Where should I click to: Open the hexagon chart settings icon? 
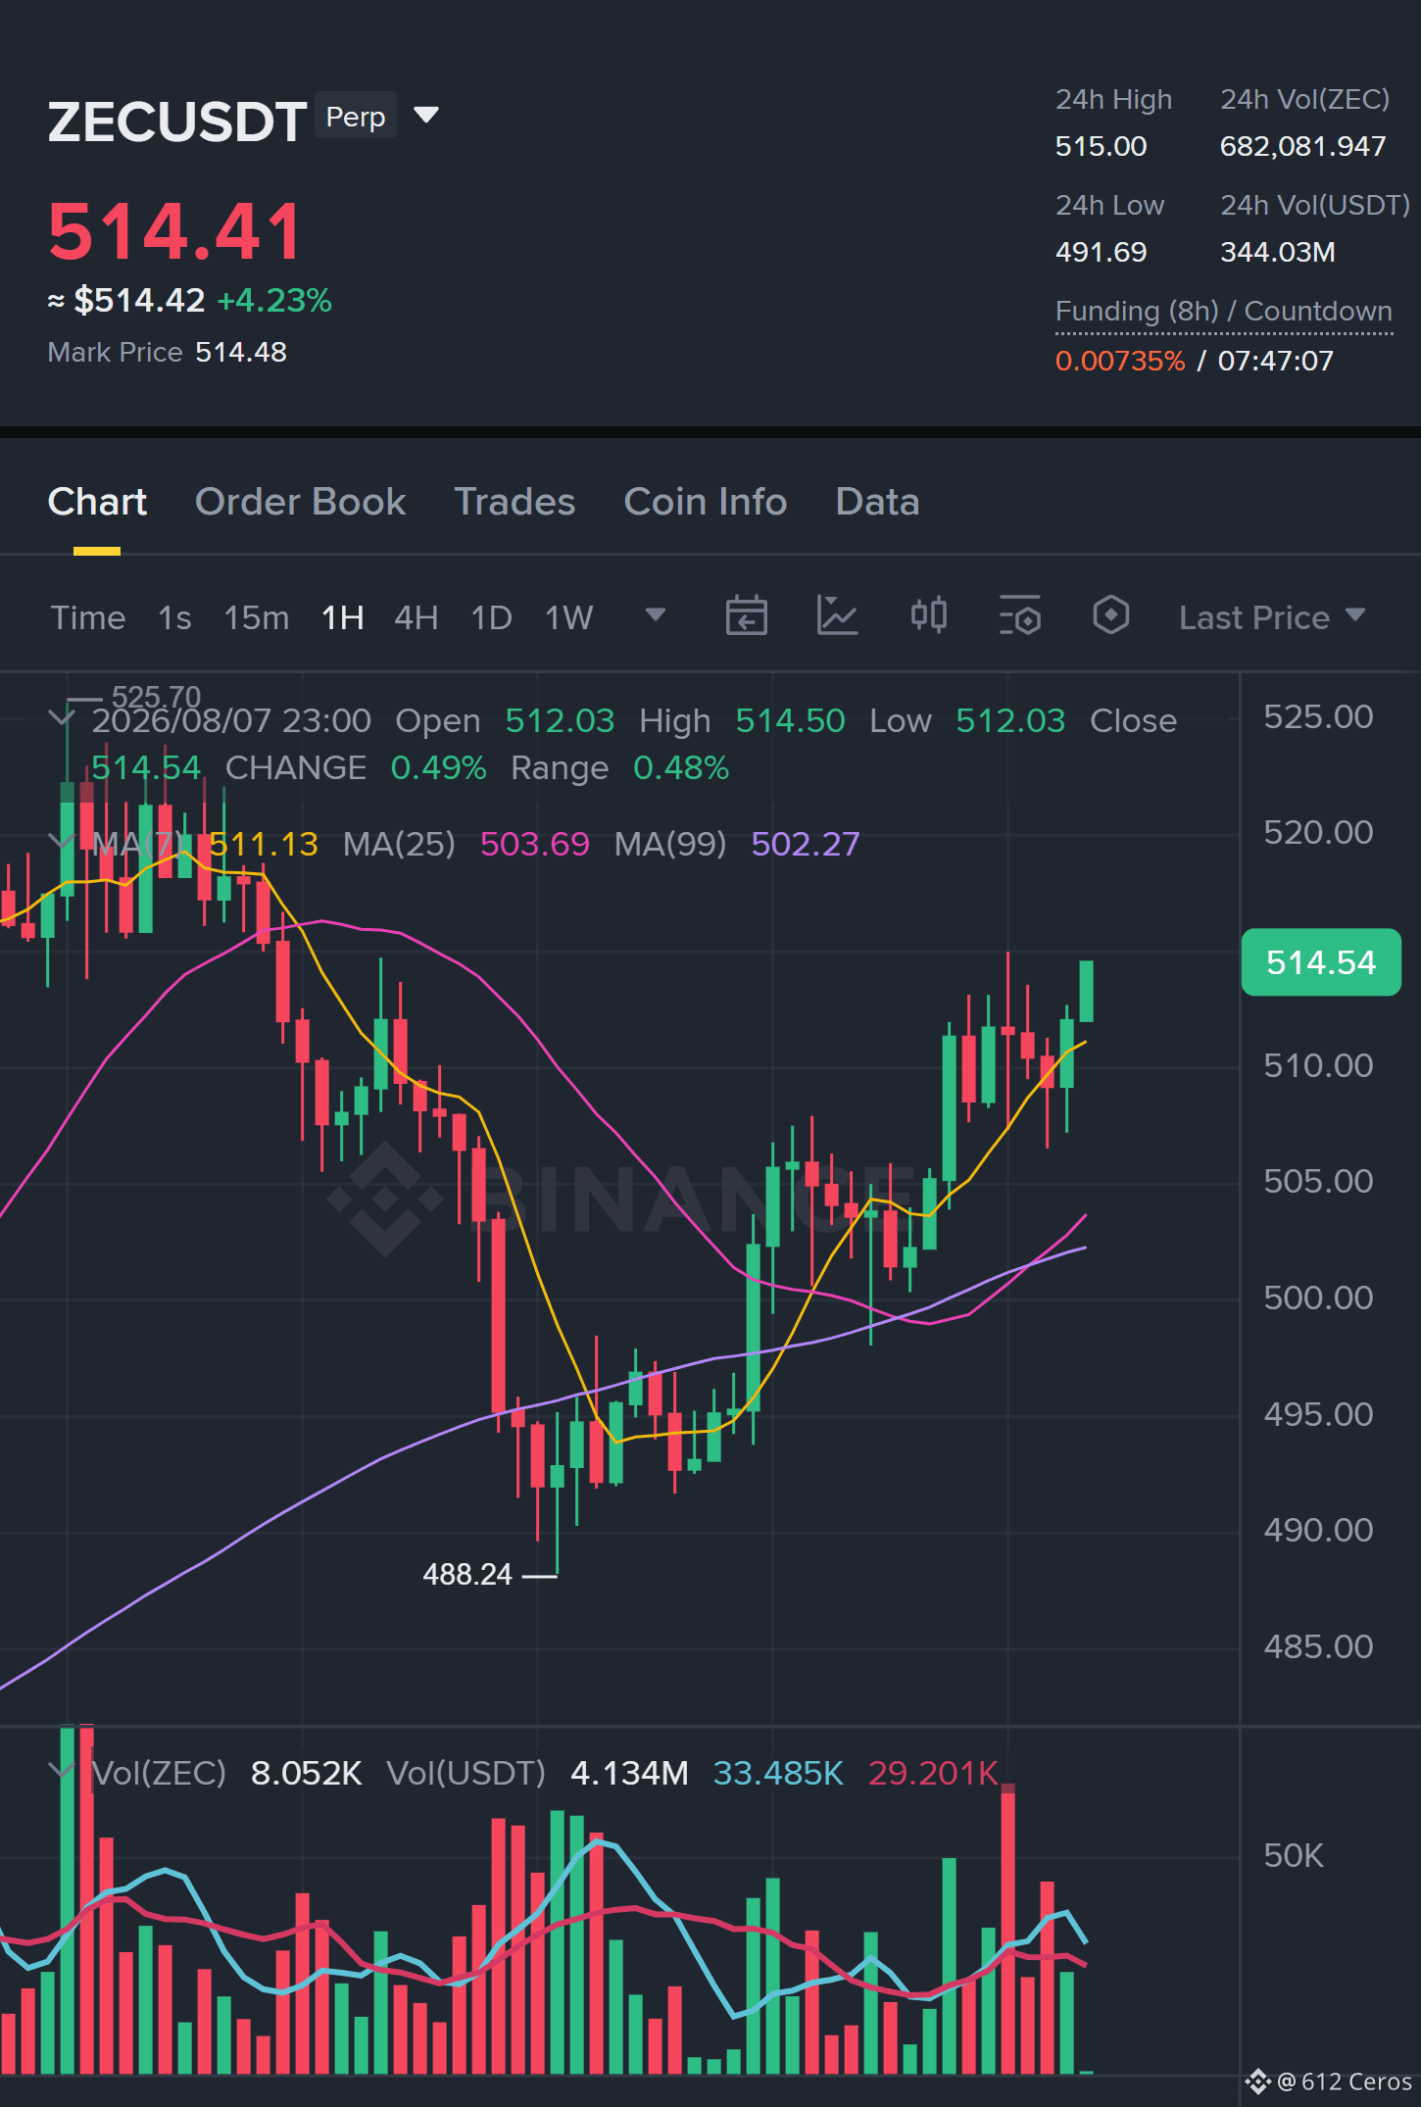click(x=1110, y=616)
